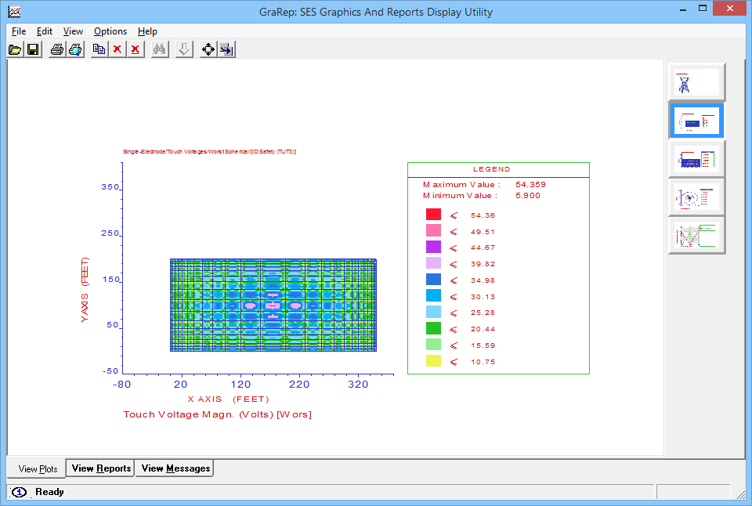752x506 pixels.
Task: Click the grey down arrow toolbar icon
Action: click(x=184, y=49)
